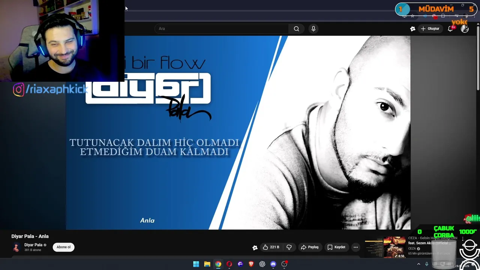Image resolution: width=480 pixels, height=270 pixels.
Task: Click the YouTube search magnifier button
Action: (296, 29)
